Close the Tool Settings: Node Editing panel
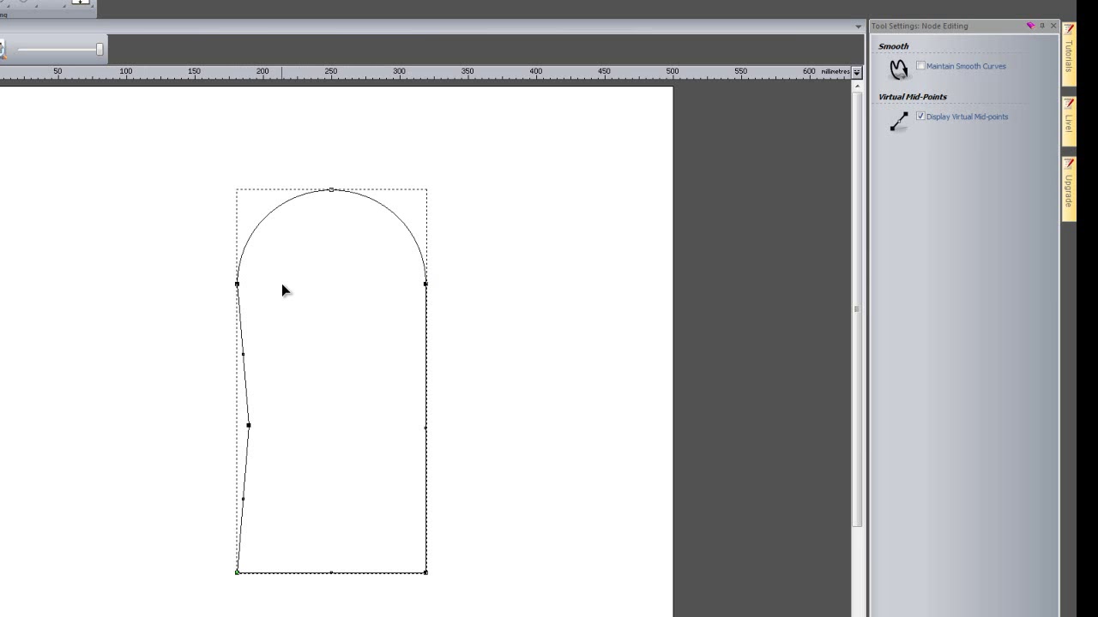The height and width of the screenshot is (617, 1098). click(1053, 26)
